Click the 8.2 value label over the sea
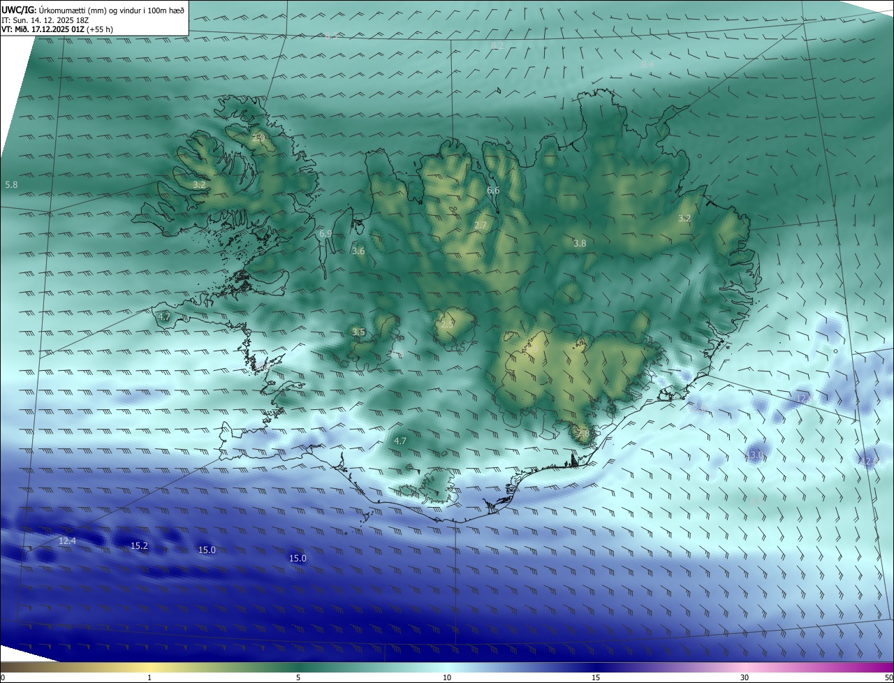 pos(497,45)
